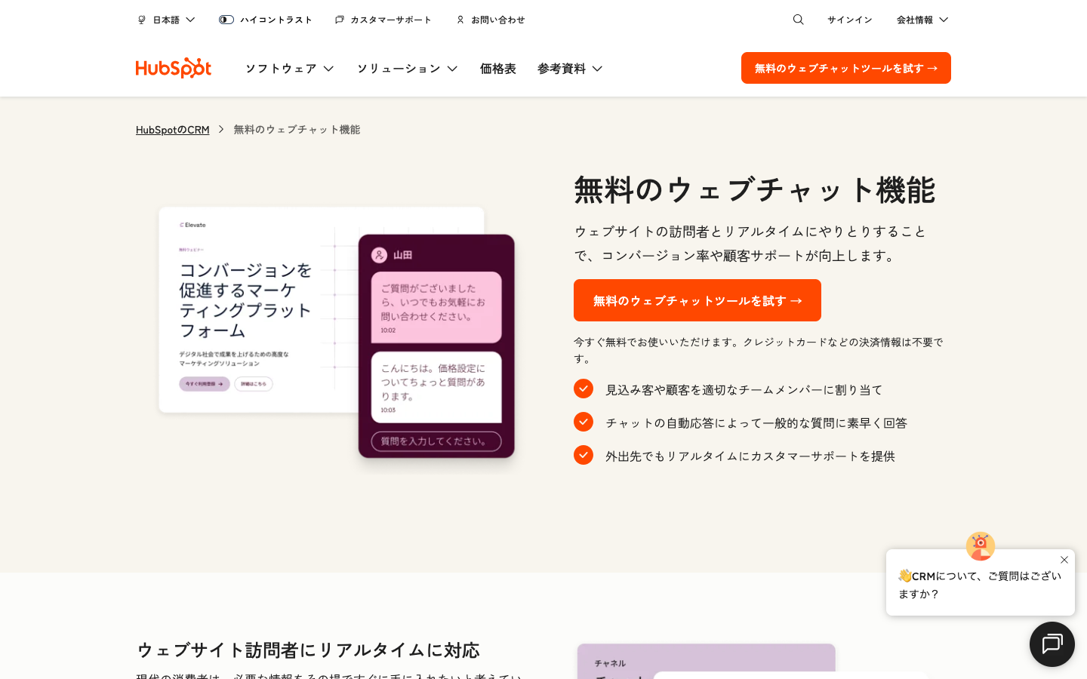The width and height of the screenshot is (1087, 679).
Task: Click the HubSpot chatbot avatar icon
Action: [x=980, y=546]
